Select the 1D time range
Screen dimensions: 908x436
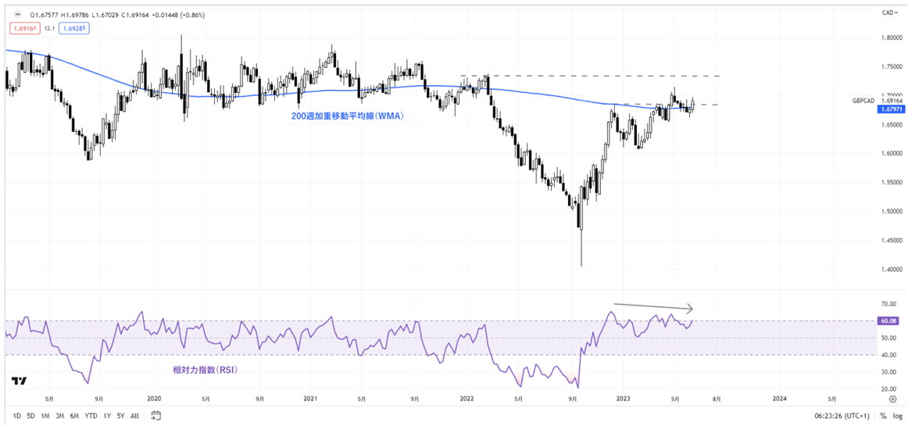16,416
